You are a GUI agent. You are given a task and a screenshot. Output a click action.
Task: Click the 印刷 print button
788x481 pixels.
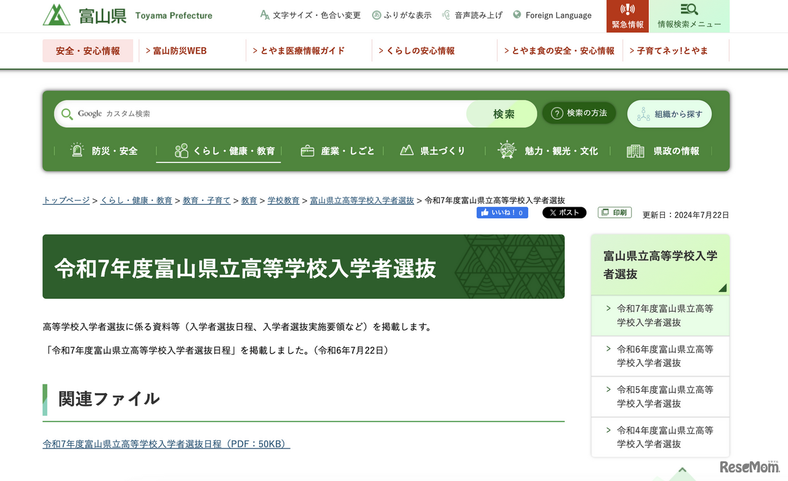click(x=614, y=212)
